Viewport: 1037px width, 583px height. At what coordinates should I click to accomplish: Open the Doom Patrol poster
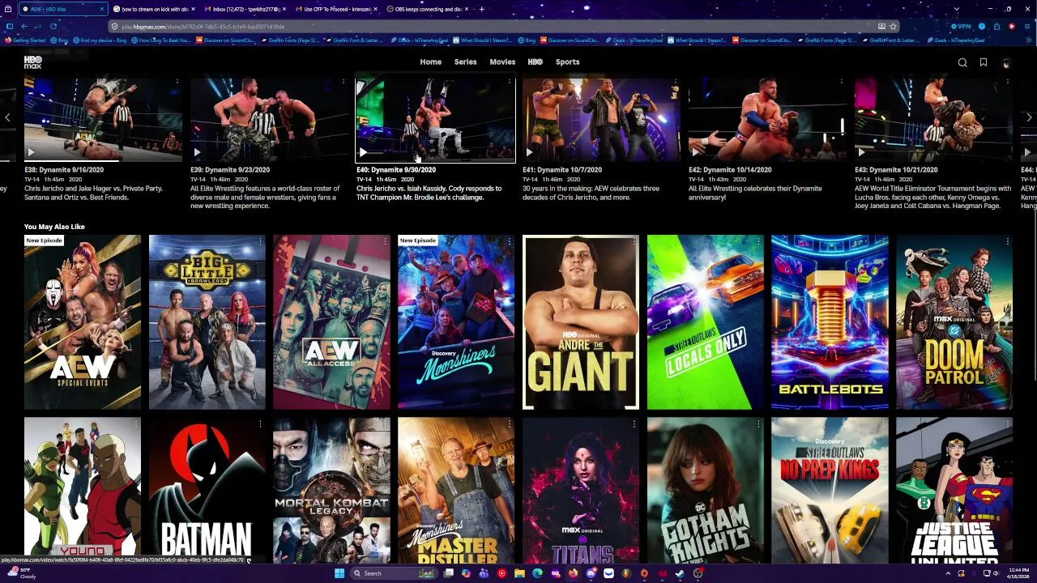[x=954, y=322]
